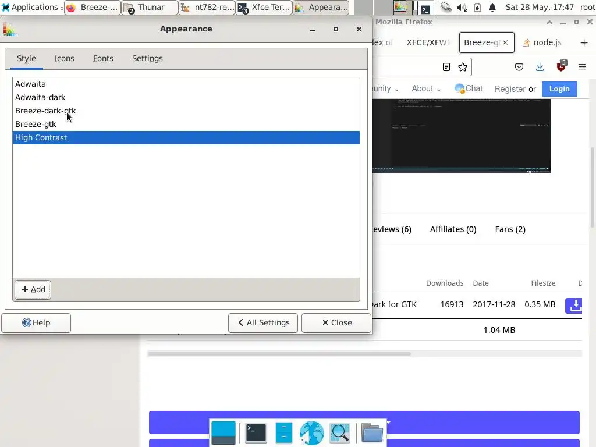The height and width of the screenshot is (447, 596).
Task: Click the Appearance taskbar window button
Action: pyautogui.click(x=321, y=7)
